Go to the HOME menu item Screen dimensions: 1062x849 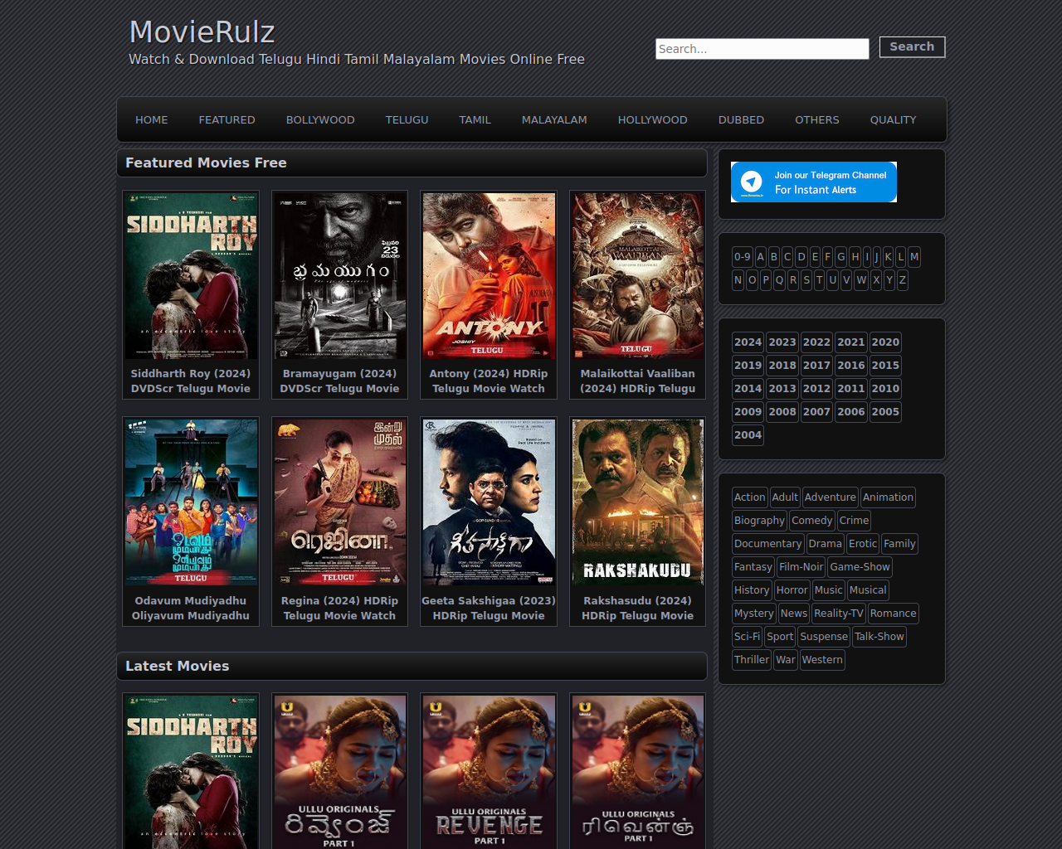point(152,119)
